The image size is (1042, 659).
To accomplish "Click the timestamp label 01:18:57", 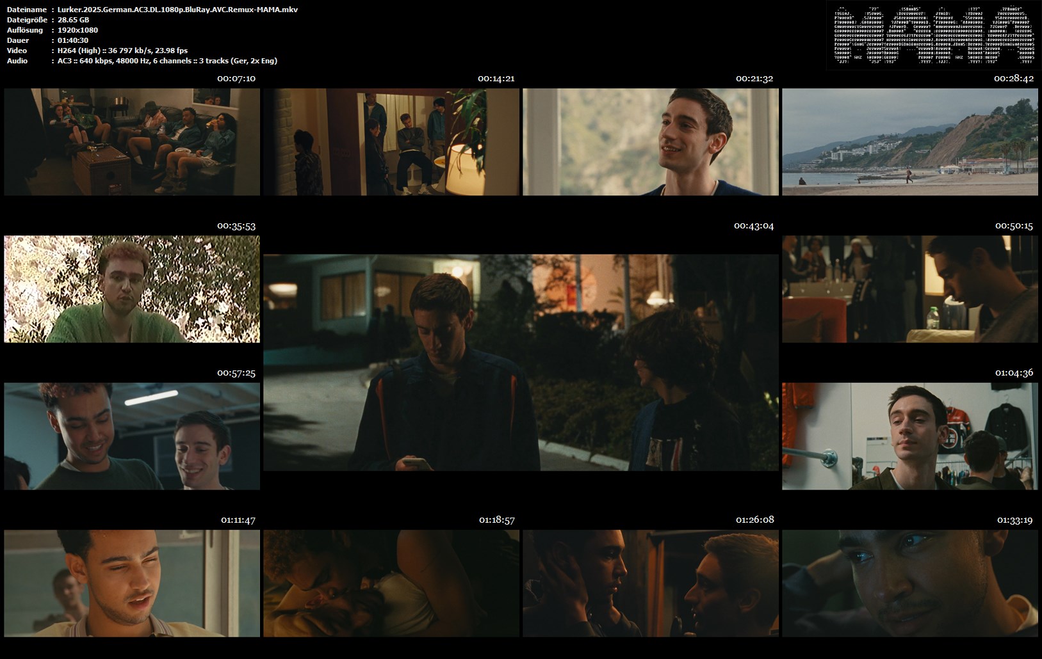I will pyautogui.click(x=497, y=520).
